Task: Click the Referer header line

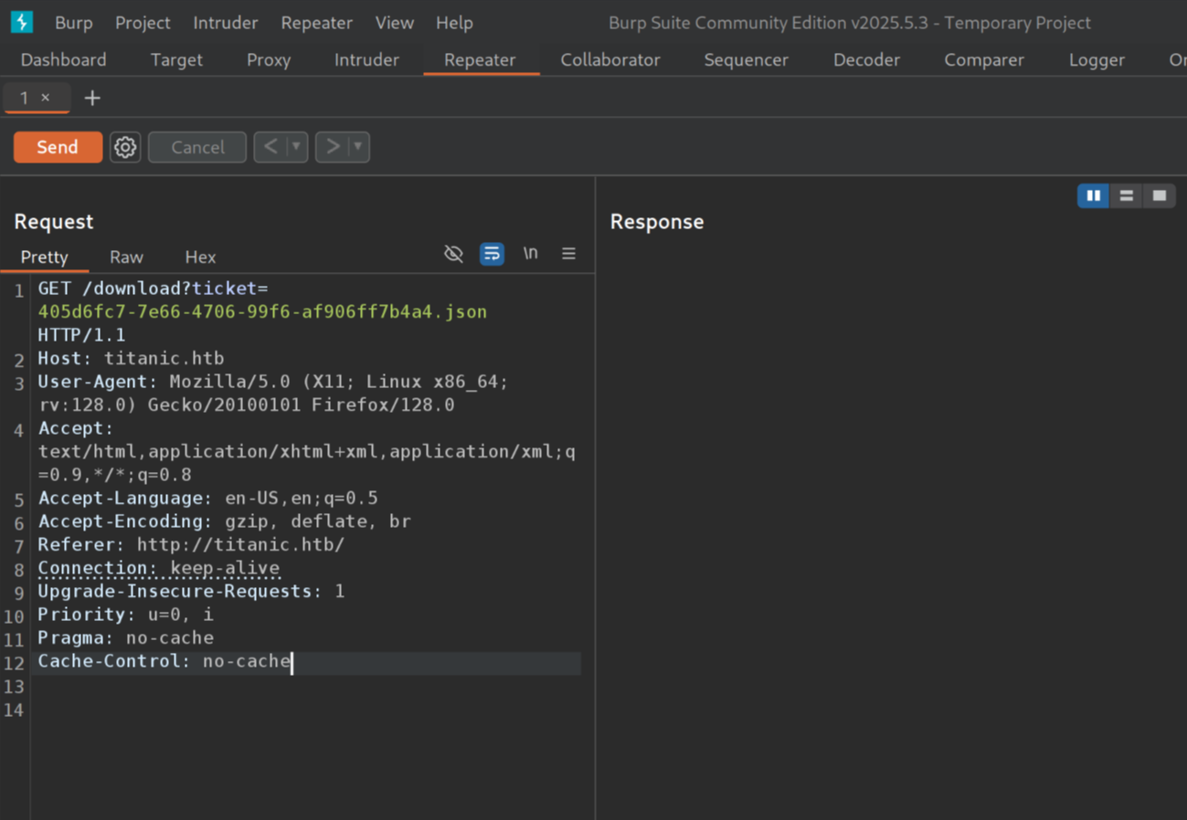Action: 191,544
